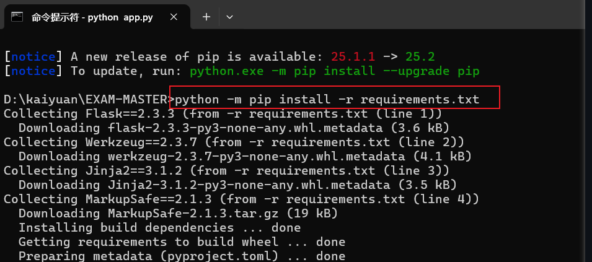Click 'Downloading flask-2.3.3-py3-none-any.whl.metadata' line
592x262 pixels.
tap(234, 128)
